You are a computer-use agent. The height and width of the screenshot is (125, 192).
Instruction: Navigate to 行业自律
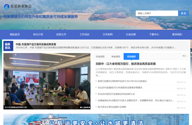131,35
